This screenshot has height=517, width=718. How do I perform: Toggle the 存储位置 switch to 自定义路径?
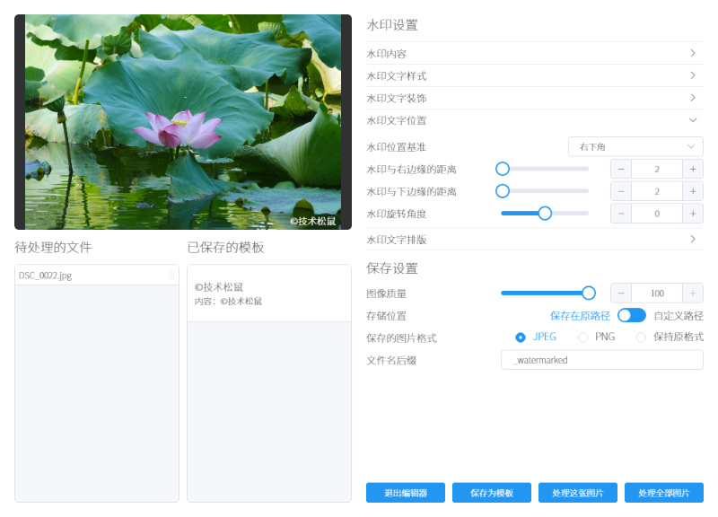point(632,316)
